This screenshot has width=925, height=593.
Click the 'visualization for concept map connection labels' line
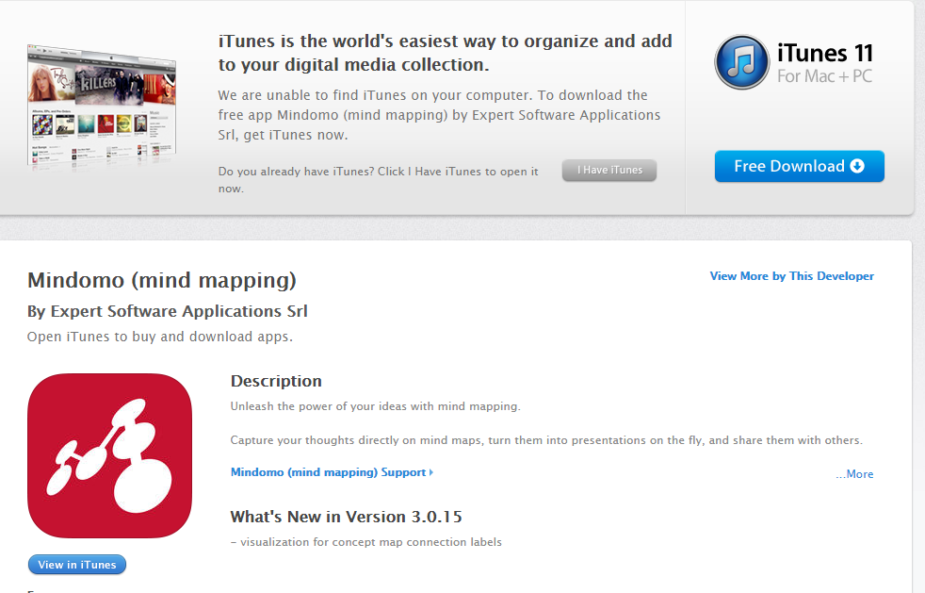366,541
